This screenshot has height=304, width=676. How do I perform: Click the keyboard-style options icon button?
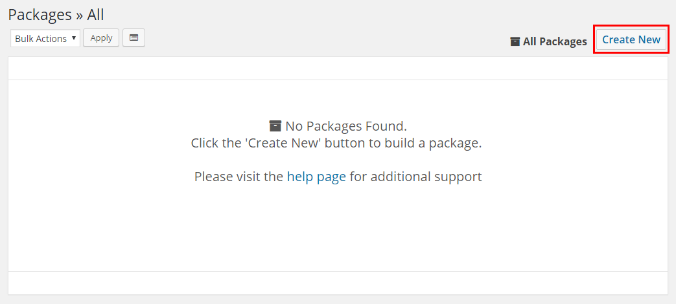pyautogui.click(x=134, y=38)
